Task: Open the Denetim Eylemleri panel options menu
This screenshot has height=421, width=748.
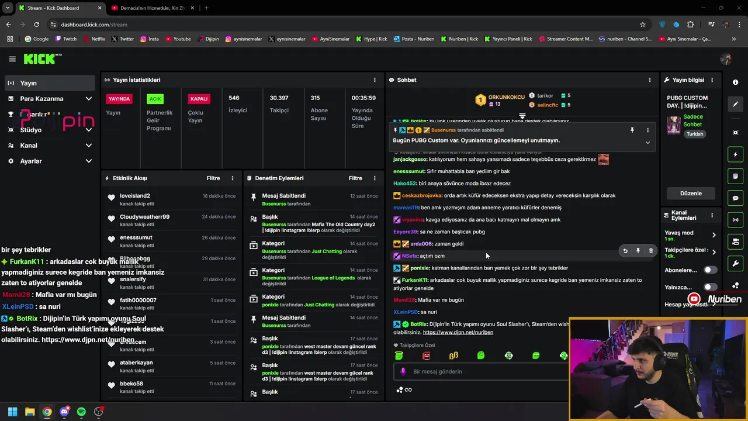Action: 375,178
